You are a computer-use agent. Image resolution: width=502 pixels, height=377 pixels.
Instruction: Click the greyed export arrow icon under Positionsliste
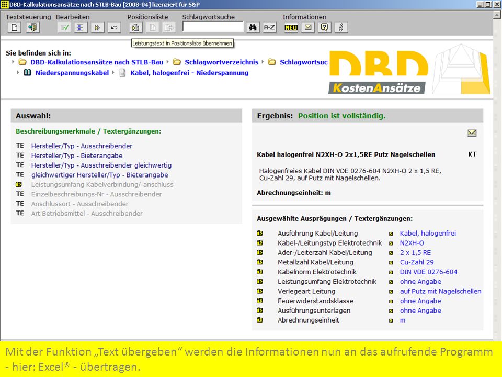coord(169,28)
